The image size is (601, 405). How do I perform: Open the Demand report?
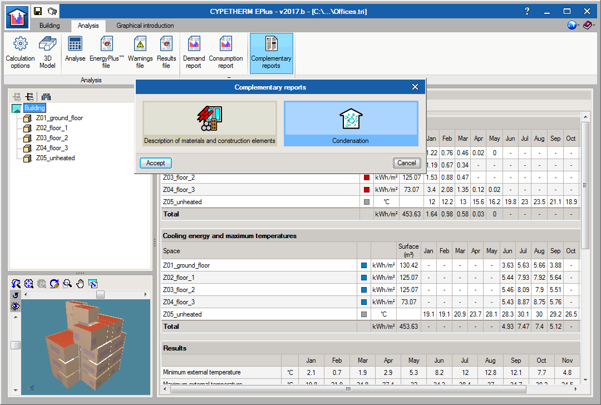tap(194, 51)
